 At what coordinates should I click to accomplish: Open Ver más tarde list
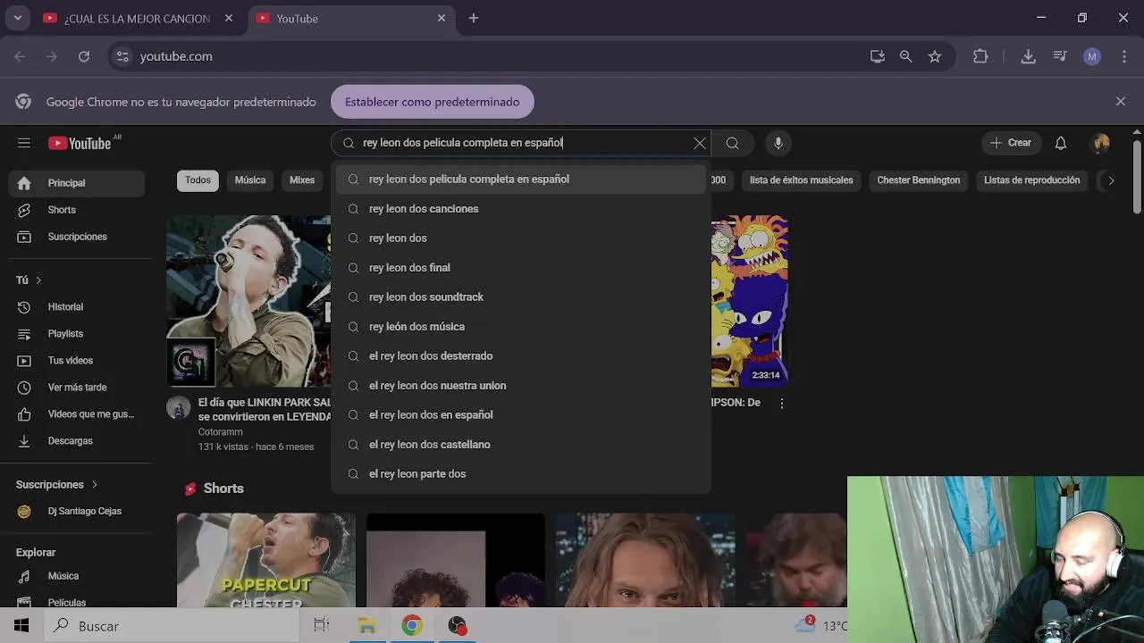click(x=77, y=388)
